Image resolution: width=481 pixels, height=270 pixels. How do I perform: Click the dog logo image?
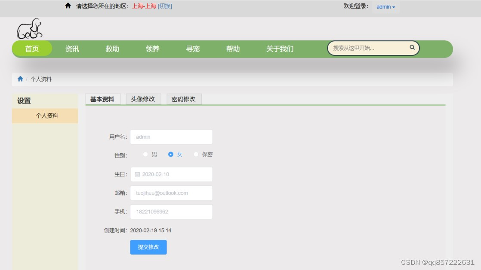(x=29, y=28)
